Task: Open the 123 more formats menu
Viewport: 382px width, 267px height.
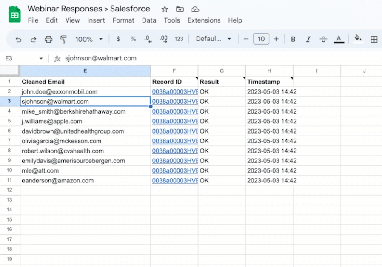Action: [179, 39]
